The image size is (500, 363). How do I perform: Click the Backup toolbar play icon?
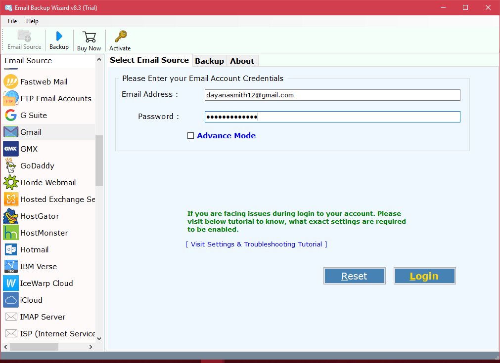[59, 36]
